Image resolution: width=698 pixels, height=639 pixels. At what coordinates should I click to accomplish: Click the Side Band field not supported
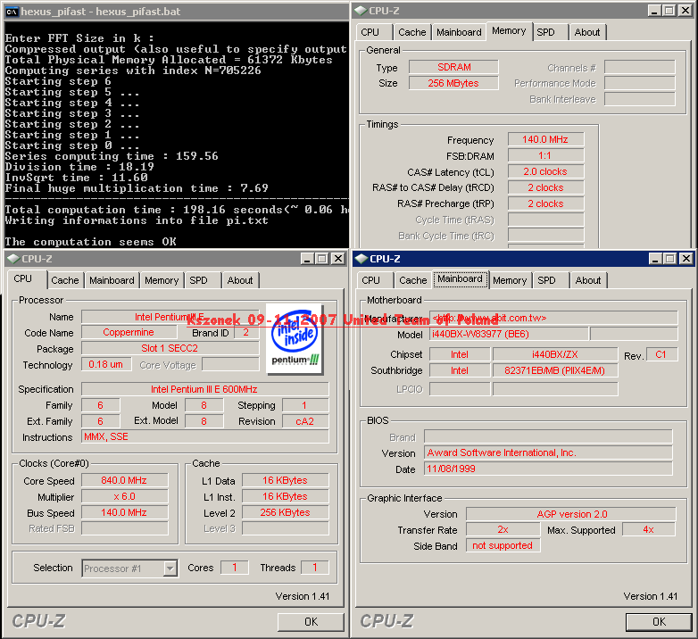click(x=503, y=545)
